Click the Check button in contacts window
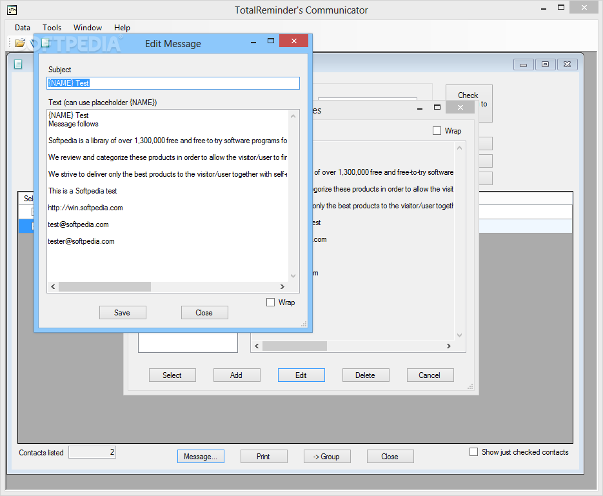 click(469, 103)
